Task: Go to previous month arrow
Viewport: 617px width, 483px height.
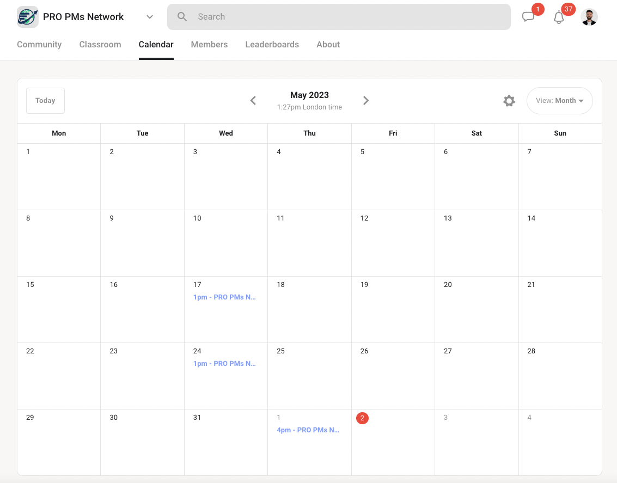Action: tap(253, 101)
